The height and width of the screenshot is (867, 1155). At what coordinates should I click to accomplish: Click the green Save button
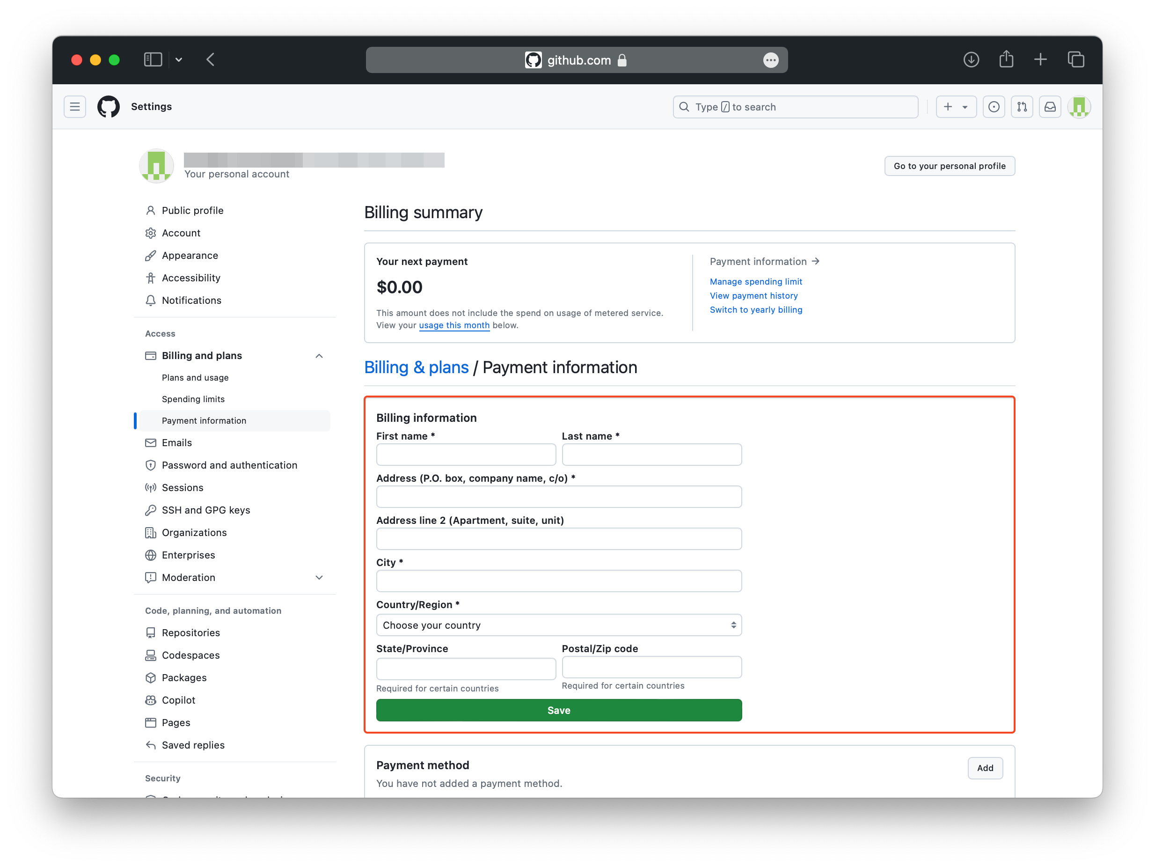coord(559,710)
